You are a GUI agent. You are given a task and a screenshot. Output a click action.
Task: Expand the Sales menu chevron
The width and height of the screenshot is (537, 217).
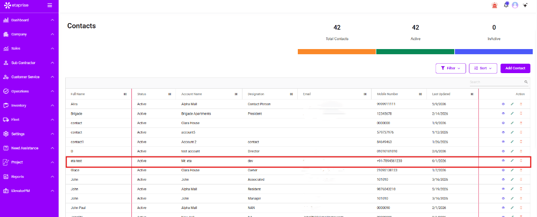52,49
